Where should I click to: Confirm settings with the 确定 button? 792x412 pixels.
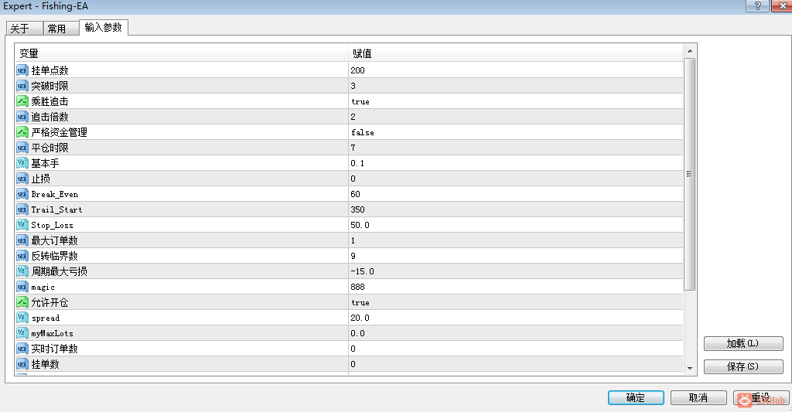click(636, 398)
